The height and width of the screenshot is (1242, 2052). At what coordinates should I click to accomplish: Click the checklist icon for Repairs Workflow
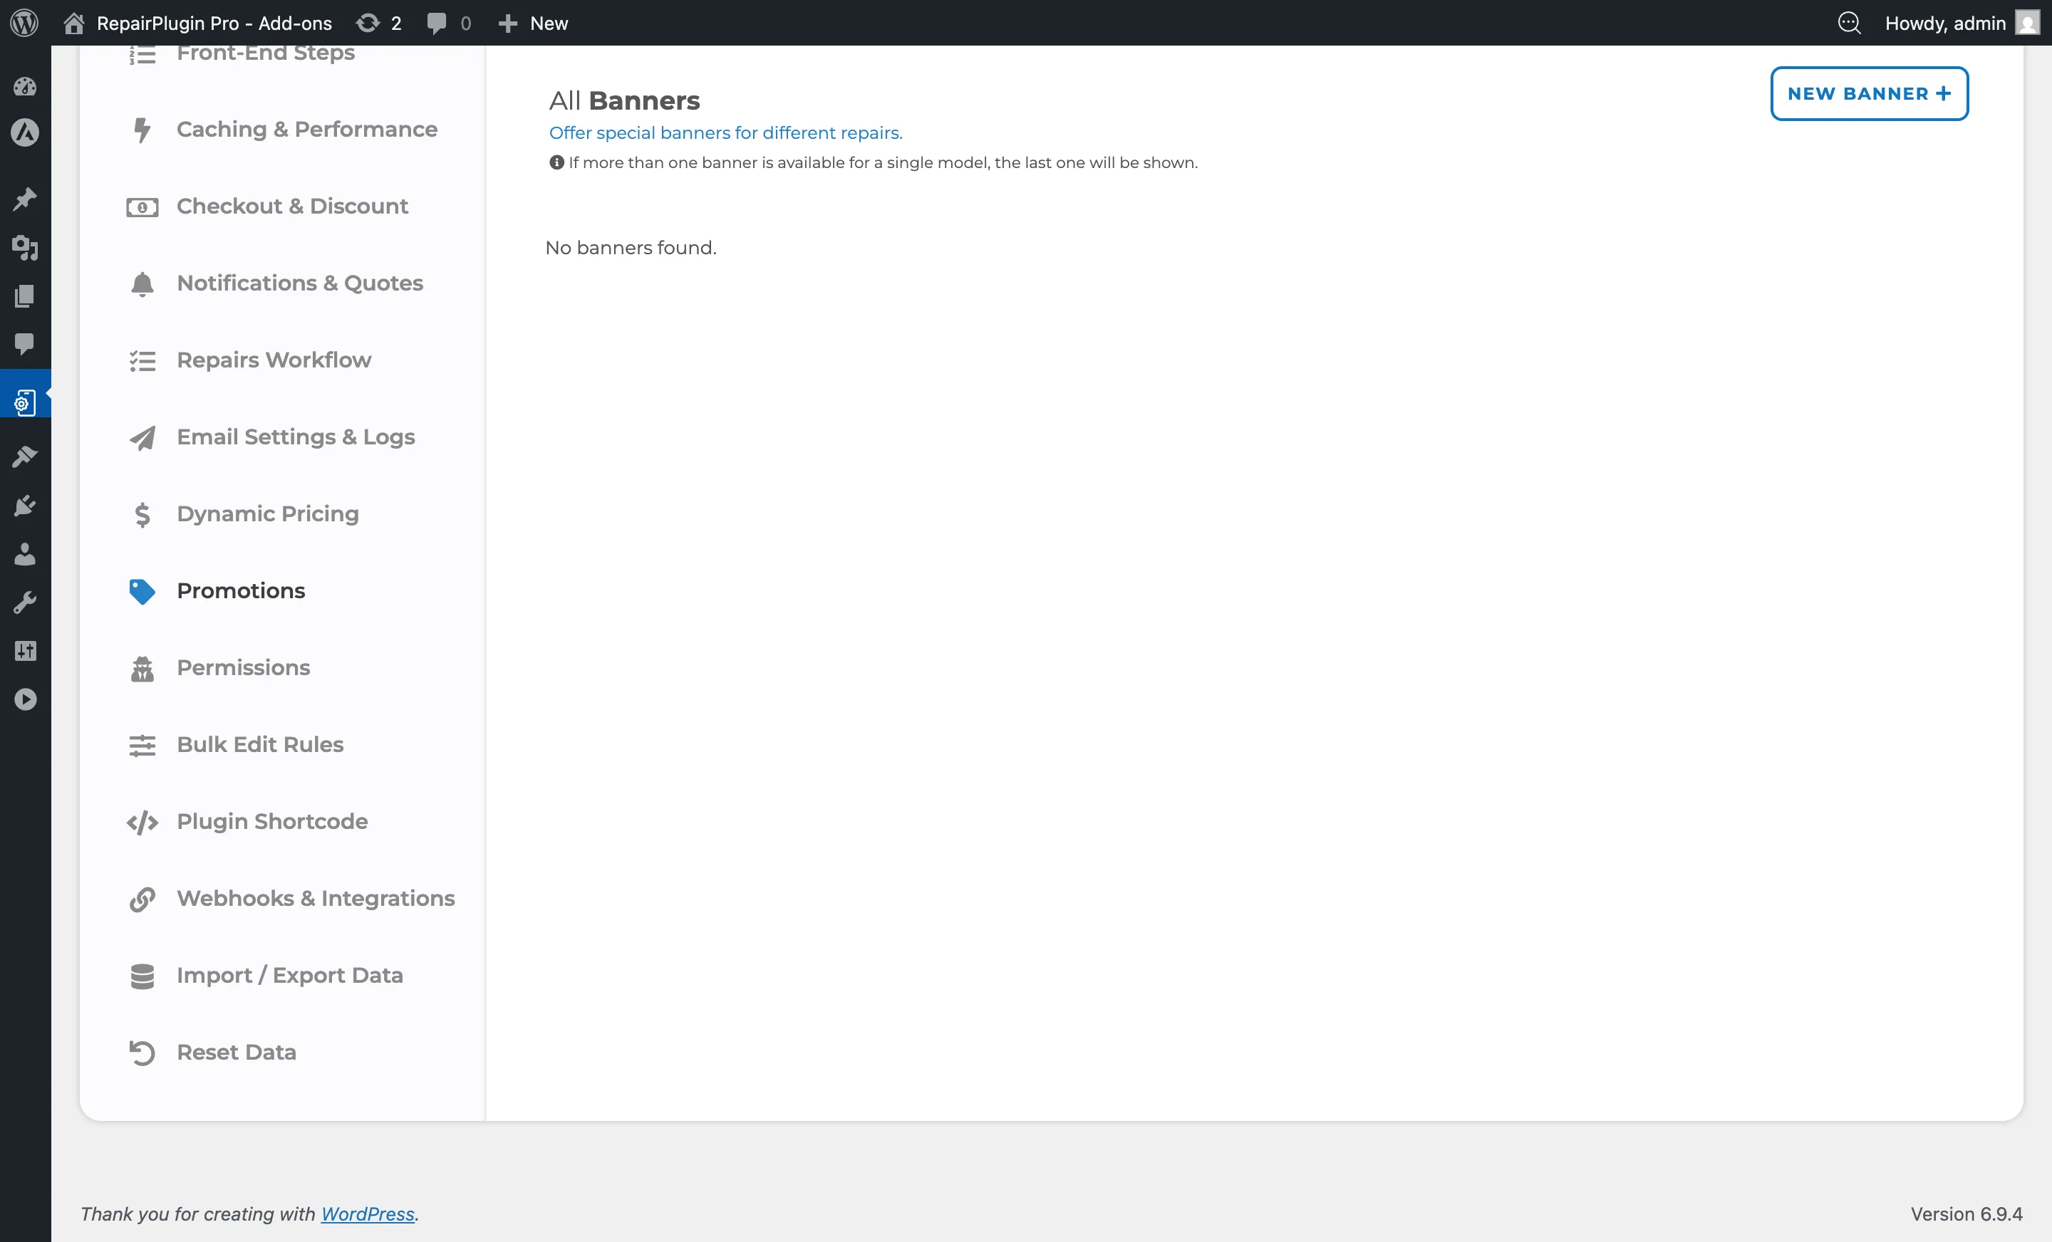142,360
